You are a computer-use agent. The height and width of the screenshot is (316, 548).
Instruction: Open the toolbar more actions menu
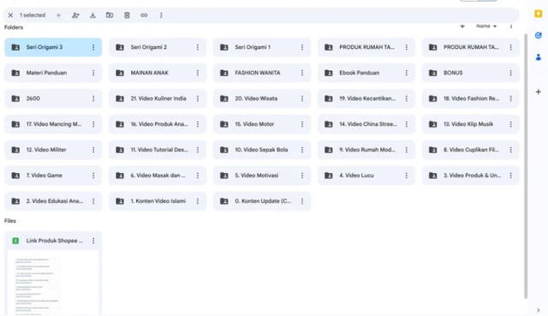[x=161, y=15]
